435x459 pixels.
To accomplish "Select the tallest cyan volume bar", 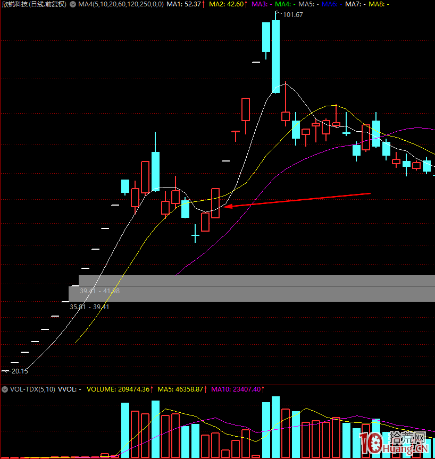I will click(x=275, y=427).
